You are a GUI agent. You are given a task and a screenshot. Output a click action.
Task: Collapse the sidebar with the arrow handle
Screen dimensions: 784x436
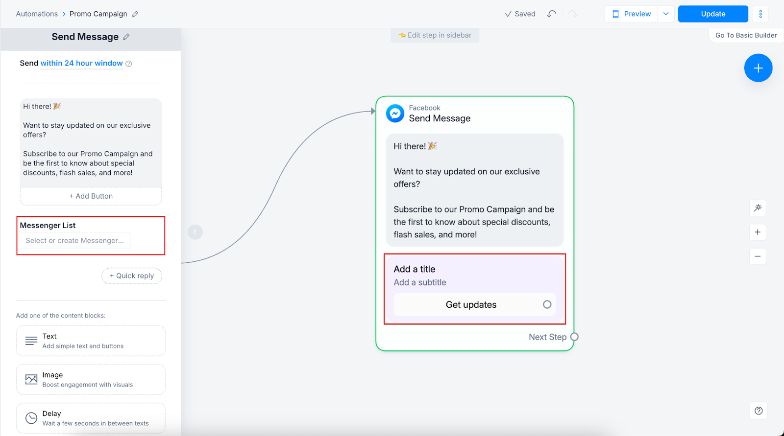195,232
